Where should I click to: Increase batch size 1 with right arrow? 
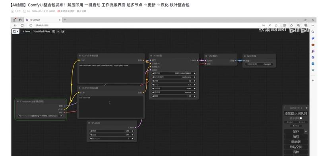click(x=133, y=139)
